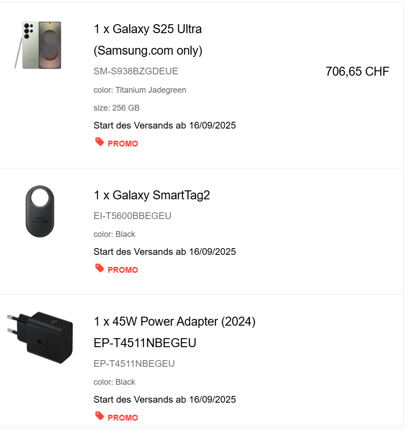The image size is (405, 430).
Task: Click the promo tag icon under Galaxy S25 Ultra
Action: click(100, 142)
